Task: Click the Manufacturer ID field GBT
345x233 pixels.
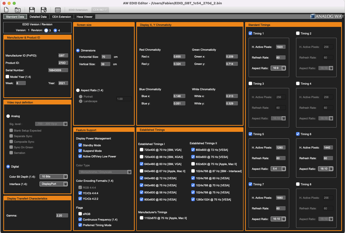Action: tap(63, 56)
